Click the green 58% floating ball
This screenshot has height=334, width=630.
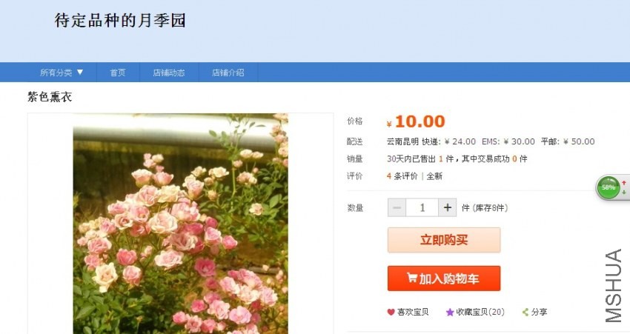point(609,187)
